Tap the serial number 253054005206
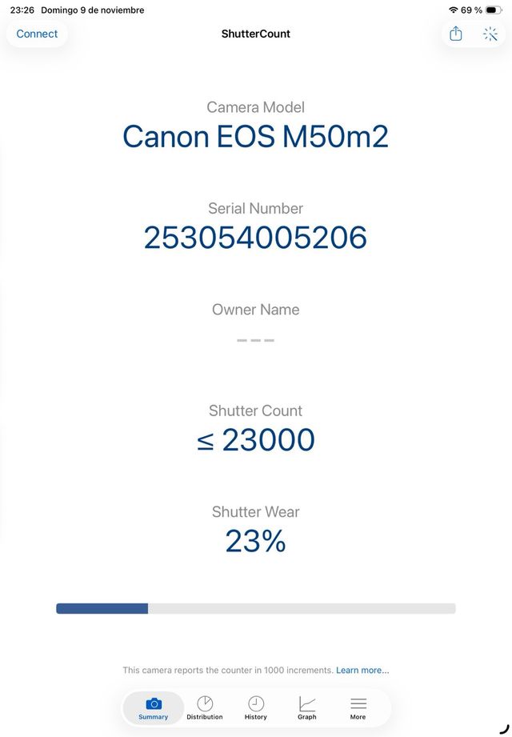 click(256, 238)
